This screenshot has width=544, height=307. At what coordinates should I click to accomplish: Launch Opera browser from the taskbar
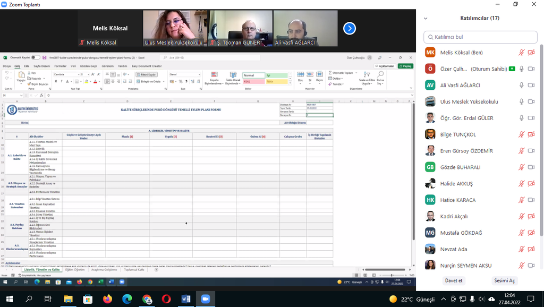(166, 299)
